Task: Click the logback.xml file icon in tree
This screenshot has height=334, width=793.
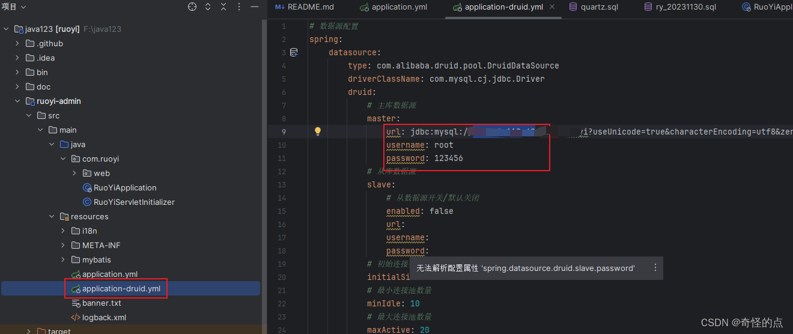Action: pyautogui.click(x=76, y=318)
